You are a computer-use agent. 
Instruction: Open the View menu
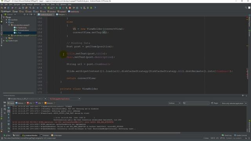11,4
